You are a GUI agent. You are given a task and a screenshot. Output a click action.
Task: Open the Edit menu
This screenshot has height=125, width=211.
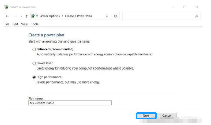(15, 24)
